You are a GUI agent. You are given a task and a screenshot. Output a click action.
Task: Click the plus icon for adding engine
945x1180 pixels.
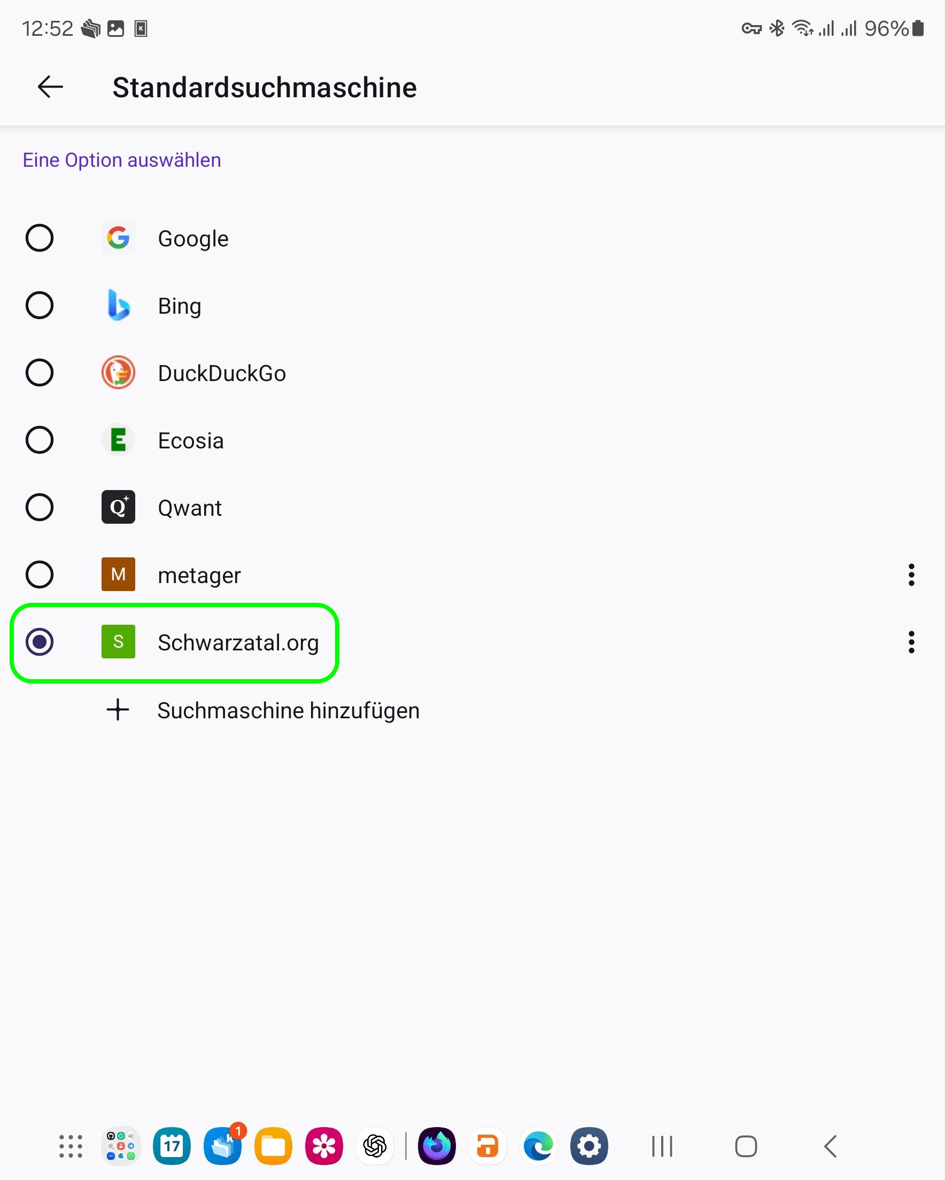(118, 710)
